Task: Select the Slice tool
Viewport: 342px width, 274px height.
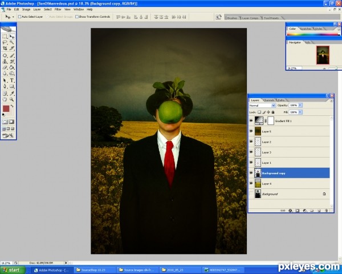Action: 12,49
